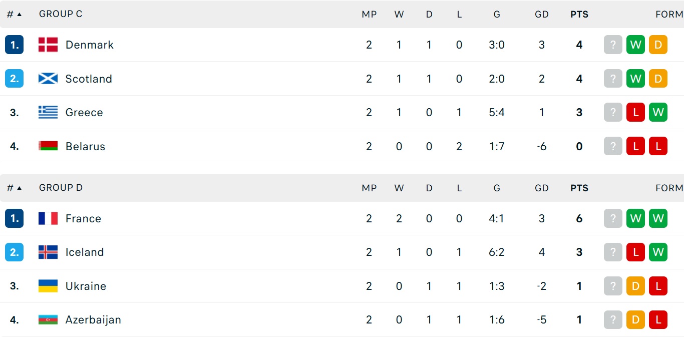This screenshot has width=684, height=337.
Task: Click Belarus's upcoming match question badge
Action: 613,146
